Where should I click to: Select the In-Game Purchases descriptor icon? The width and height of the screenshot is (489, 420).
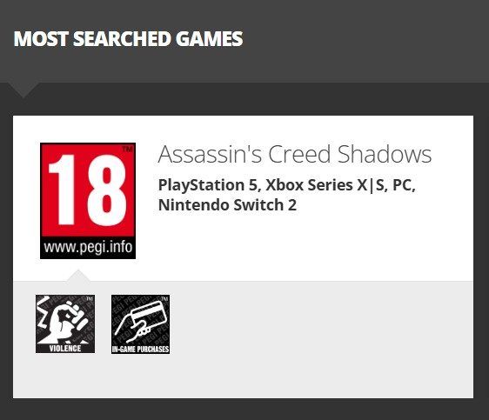pos(140,324)
